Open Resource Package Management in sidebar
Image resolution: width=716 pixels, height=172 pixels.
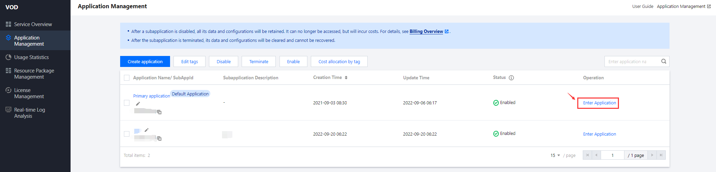(x=34, y=74)
